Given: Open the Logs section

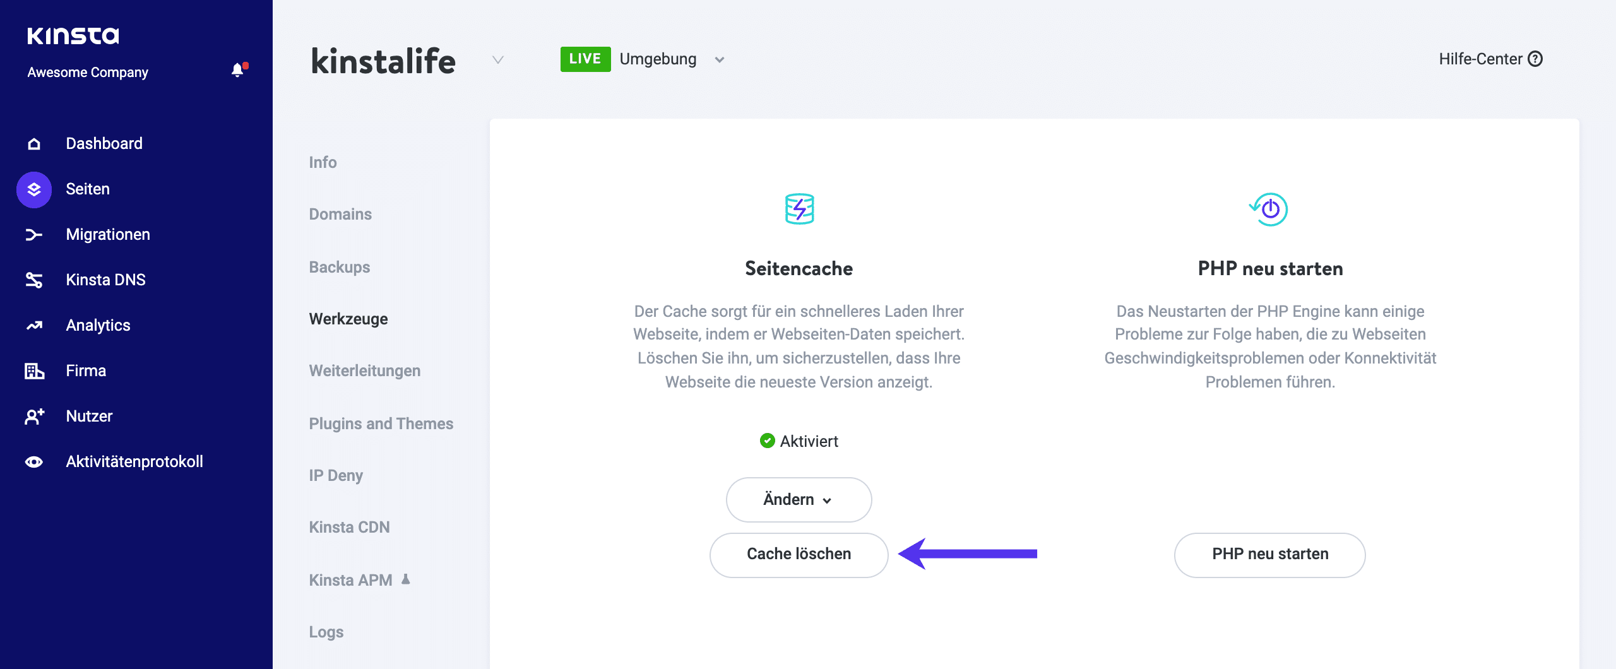Looking at the screenshot, I should (x=326, y=631).
